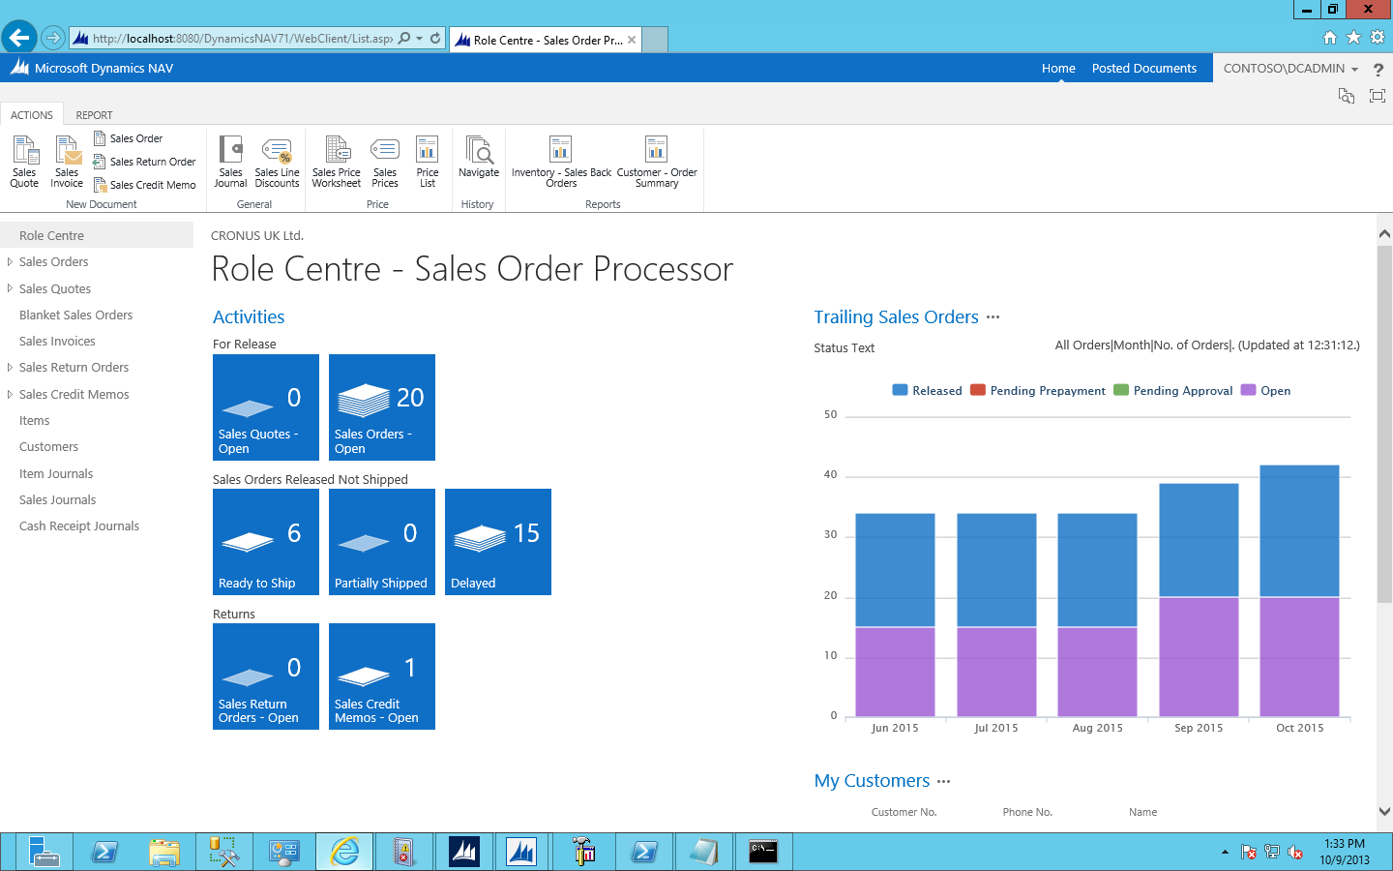This screenshot has width=1393, height=871.
Task: Click the browser back arrow
Action: pos(18,38)
